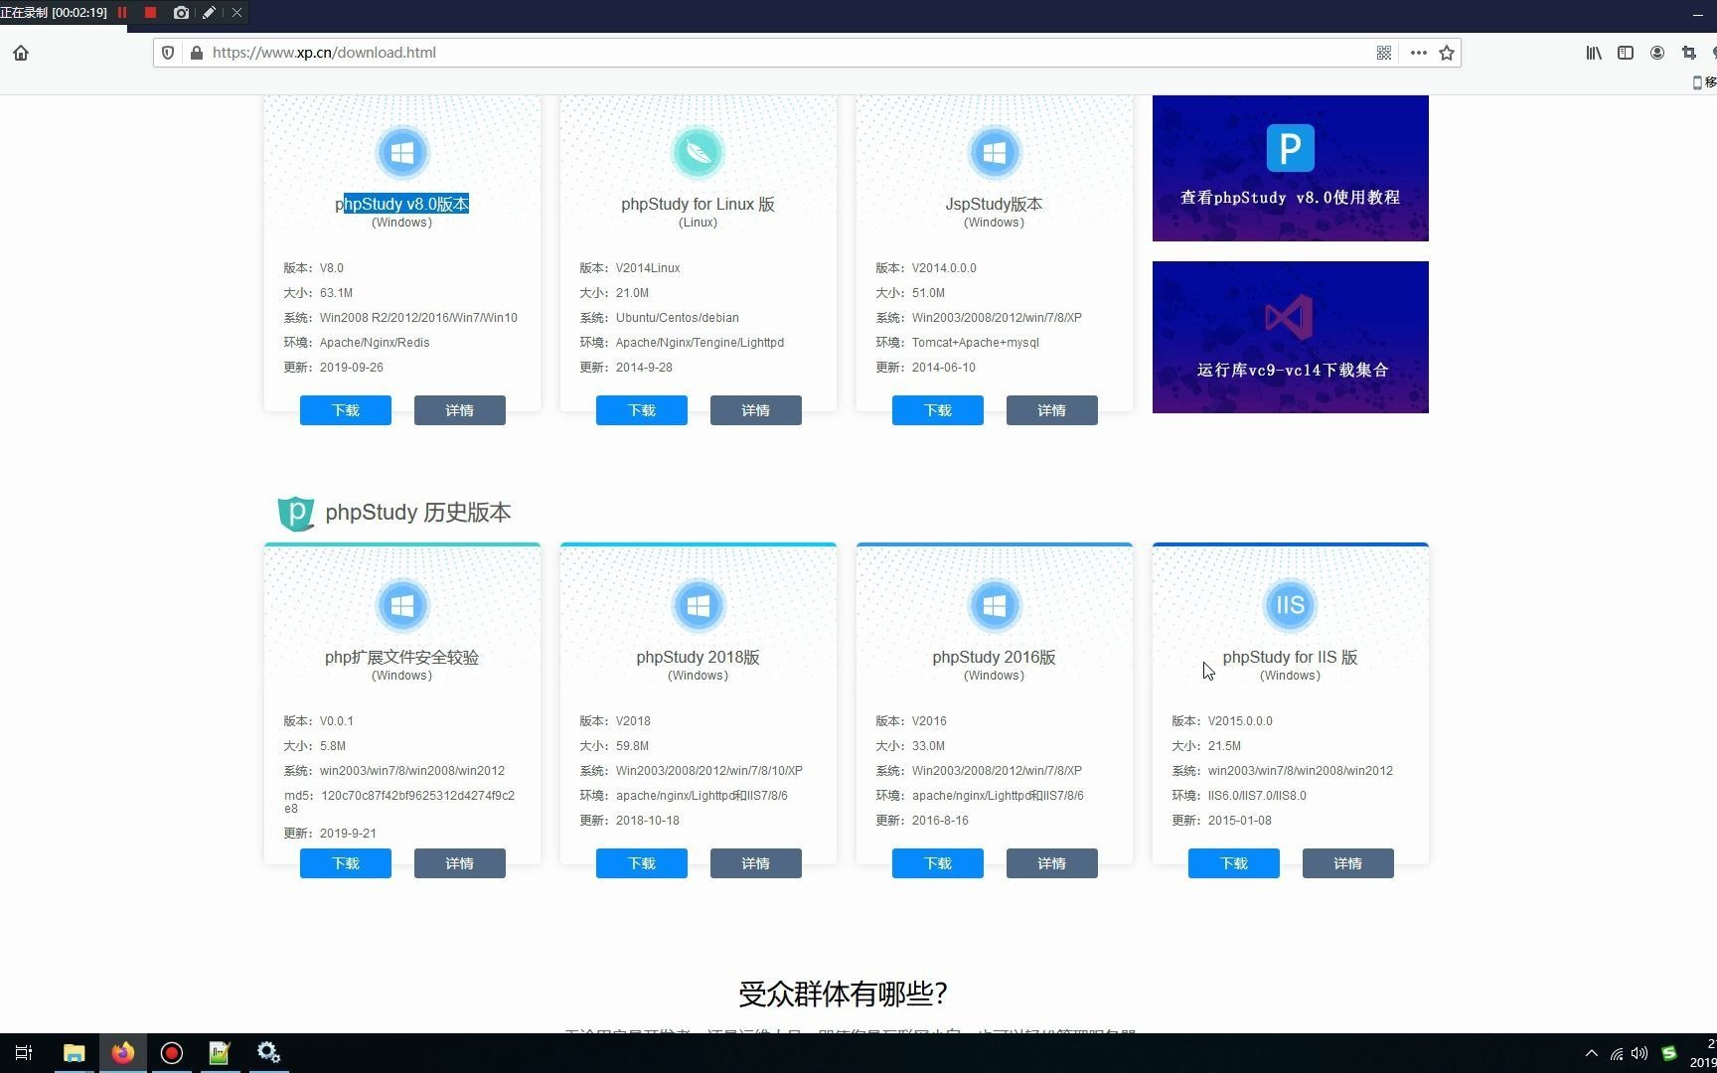View details of JspStudy version

[1052, 410]
